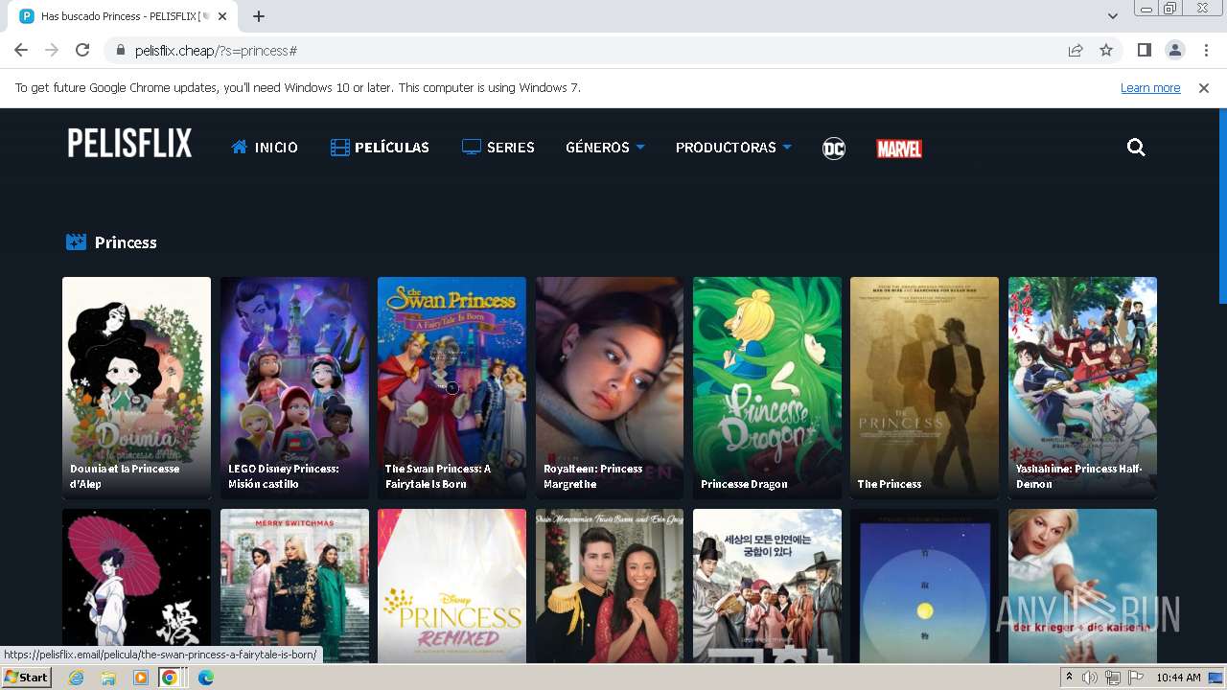Open the Windows Start button

[26, 678]
